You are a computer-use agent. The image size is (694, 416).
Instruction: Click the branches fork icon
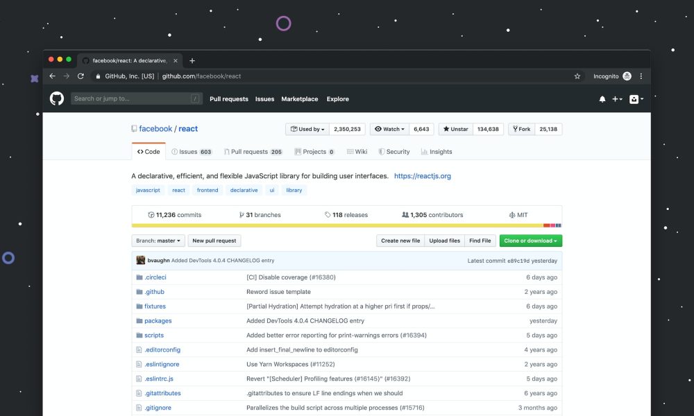click(242, 215)
